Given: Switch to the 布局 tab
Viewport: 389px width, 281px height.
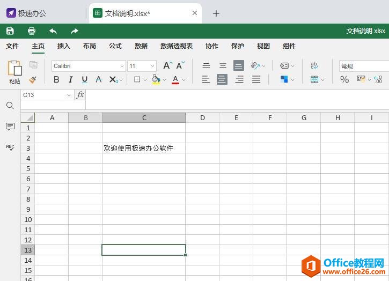Looking at the screenshot, I should 89,46.
